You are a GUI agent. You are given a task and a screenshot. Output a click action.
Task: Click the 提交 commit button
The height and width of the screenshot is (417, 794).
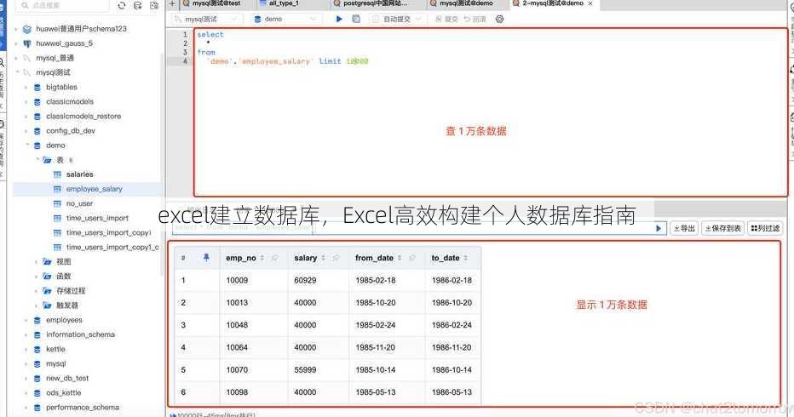[446, 19]
